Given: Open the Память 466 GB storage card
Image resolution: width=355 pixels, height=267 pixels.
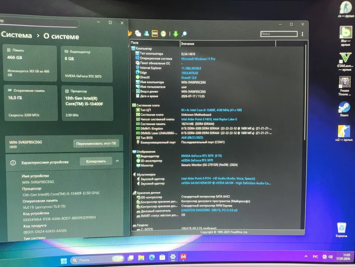Looking at the screenshot, I should coord(30,63).
